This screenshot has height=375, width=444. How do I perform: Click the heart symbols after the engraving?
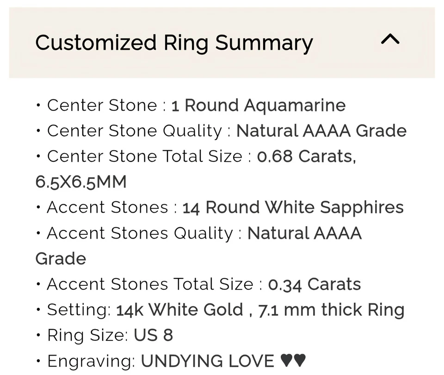(293, 360)
